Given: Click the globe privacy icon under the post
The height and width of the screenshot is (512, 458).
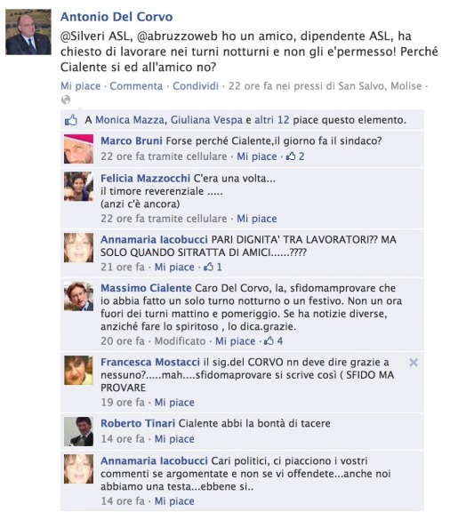Looking at the screenshot, I should [66, 100].
